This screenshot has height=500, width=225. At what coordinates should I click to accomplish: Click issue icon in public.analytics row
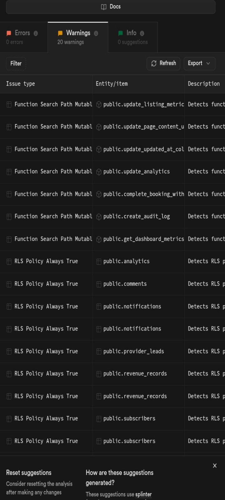[x=9, y=261]
